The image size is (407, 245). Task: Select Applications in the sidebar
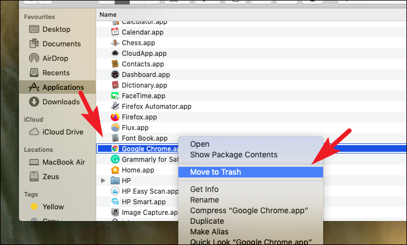(58, 87)
